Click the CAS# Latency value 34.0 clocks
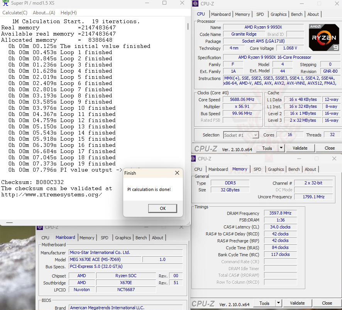Screen dimensions: 342x310 (280, 227)
